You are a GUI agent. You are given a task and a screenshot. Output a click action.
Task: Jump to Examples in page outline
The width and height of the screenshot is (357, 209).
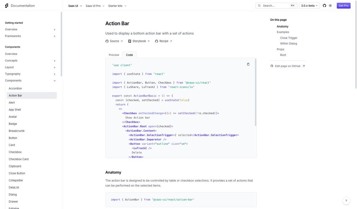click(283, 32)
